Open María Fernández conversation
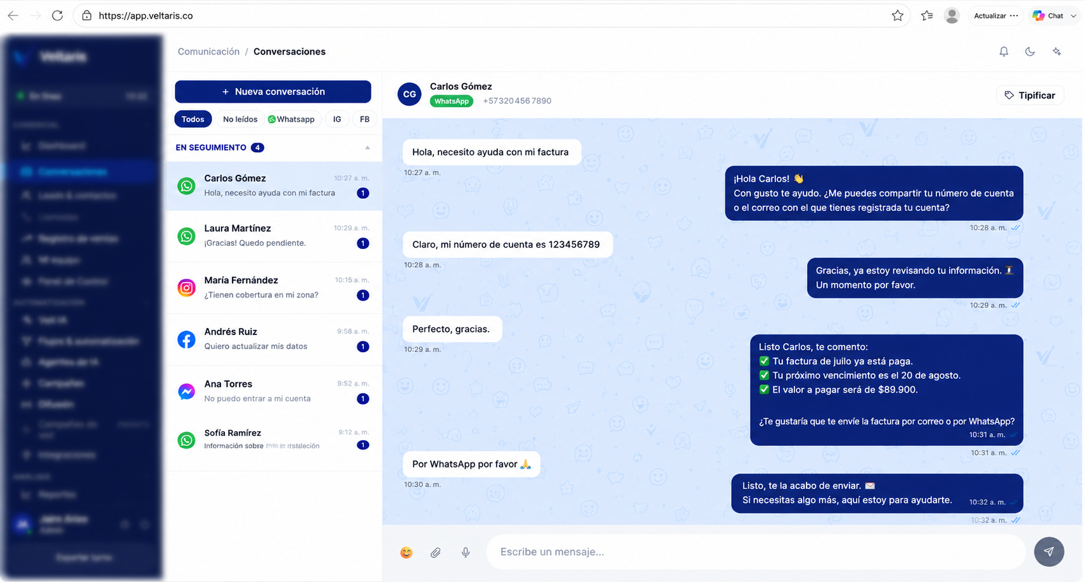This screenshot has height=582, width=1084. click(274, 288)
